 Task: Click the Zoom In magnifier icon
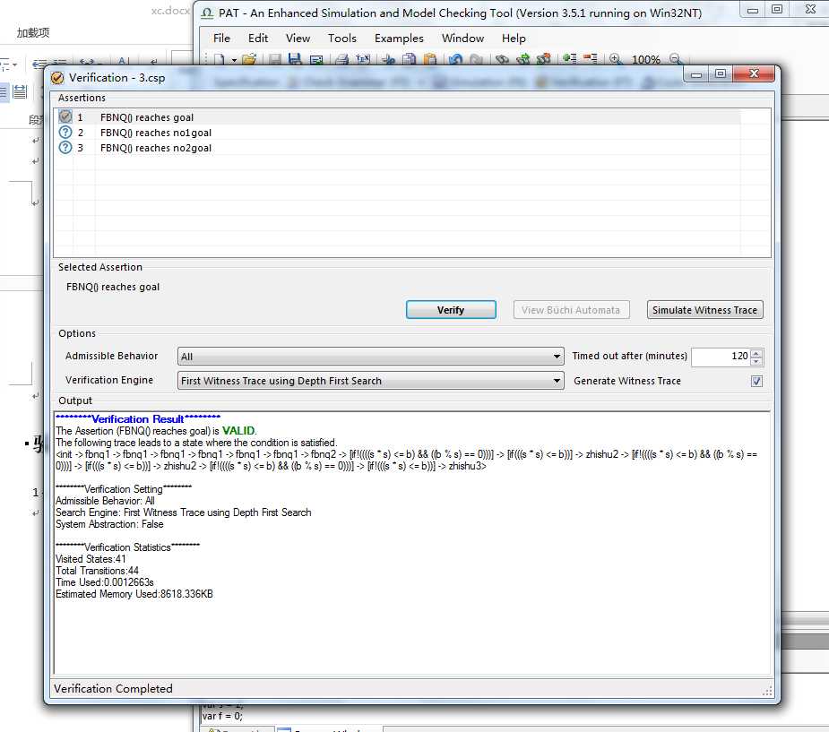point(616,59)
